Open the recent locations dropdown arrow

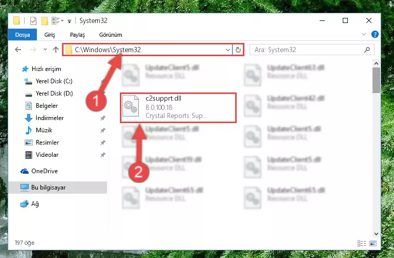[x=45, y=50]
